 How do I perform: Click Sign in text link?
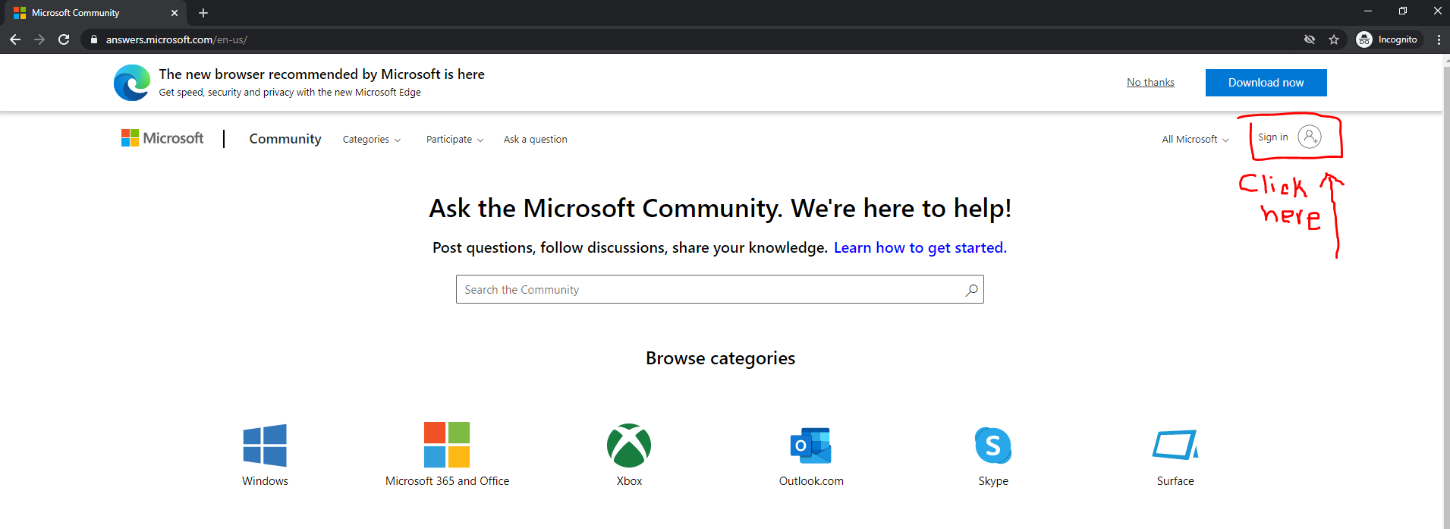pyautogui.click(x=1272, y=137)
